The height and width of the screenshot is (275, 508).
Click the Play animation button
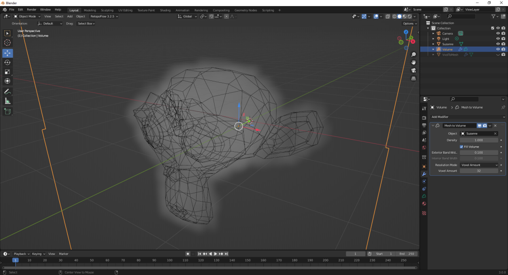coord(215,254)
